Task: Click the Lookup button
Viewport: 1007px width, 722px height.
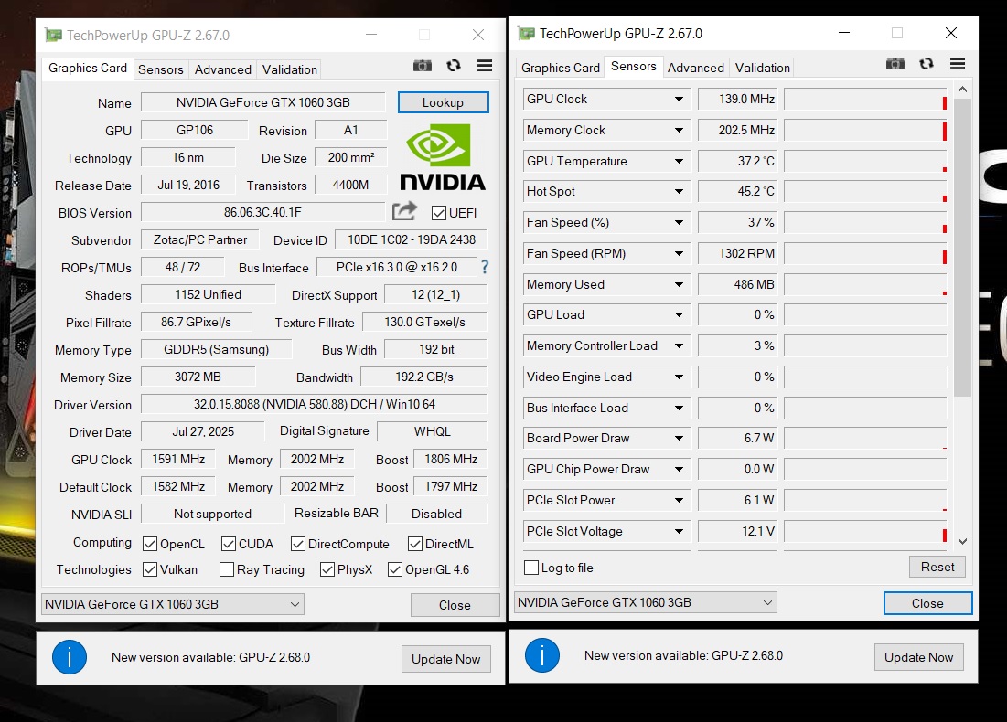Action: click(x=443, y=102)
